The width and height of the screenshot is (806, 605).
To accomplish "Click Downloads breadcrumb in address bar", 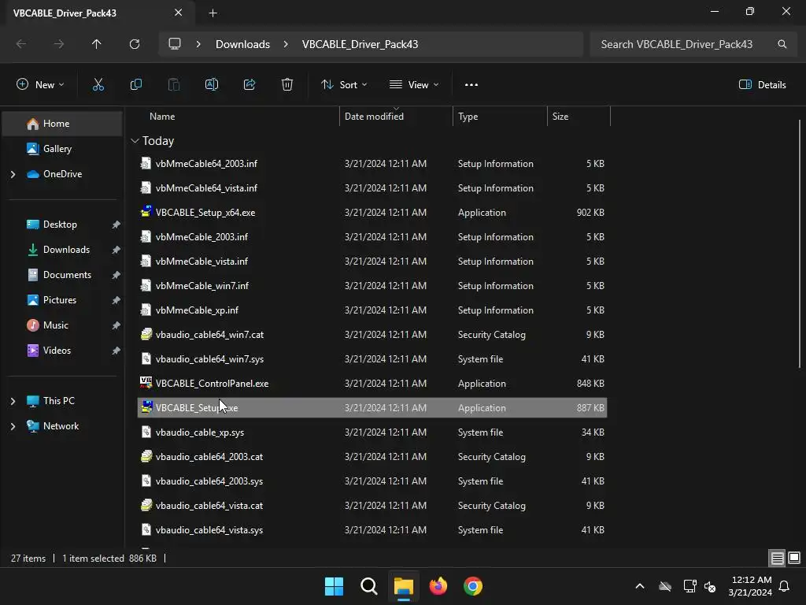I will coord(242,44).
